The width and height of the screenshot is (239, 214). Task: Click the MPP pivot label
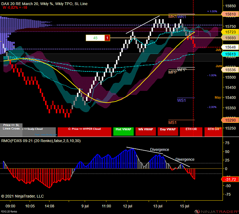point(173,72)
